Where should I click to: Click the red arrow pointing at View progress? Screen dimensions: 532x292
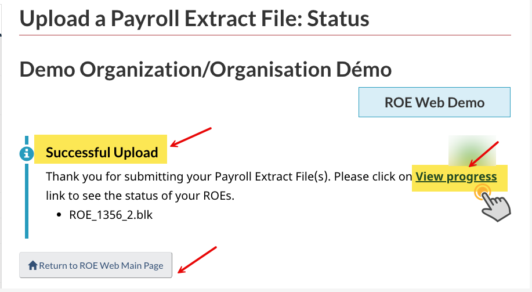(x=483, y=154)
